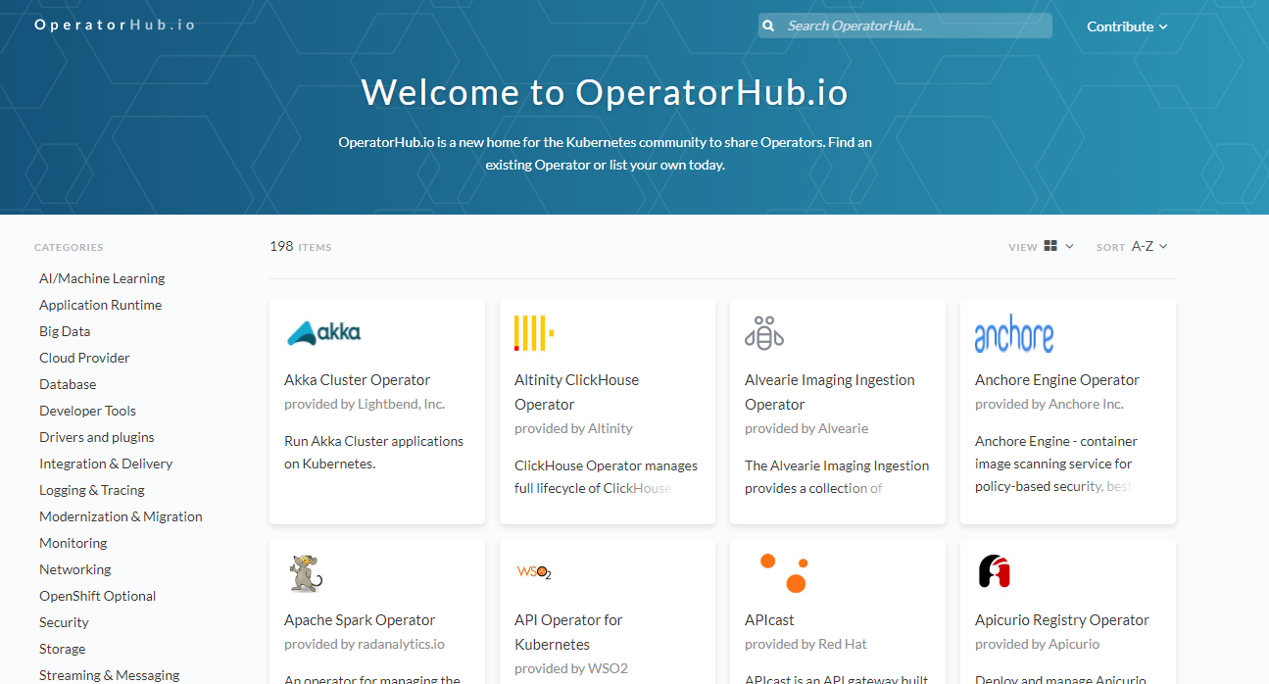Viewport: 1269px width, 684px height.
Task: Click the Altinity ClickHouse logo icon
Action: pyautogui.click(x=534, y=333)
